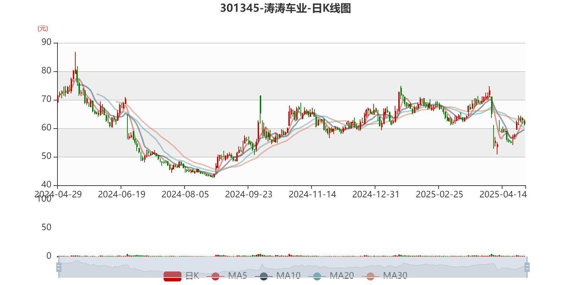571x285 pixels.
Task: Click the 90 price label on y-axis
Action: [46, 42]
